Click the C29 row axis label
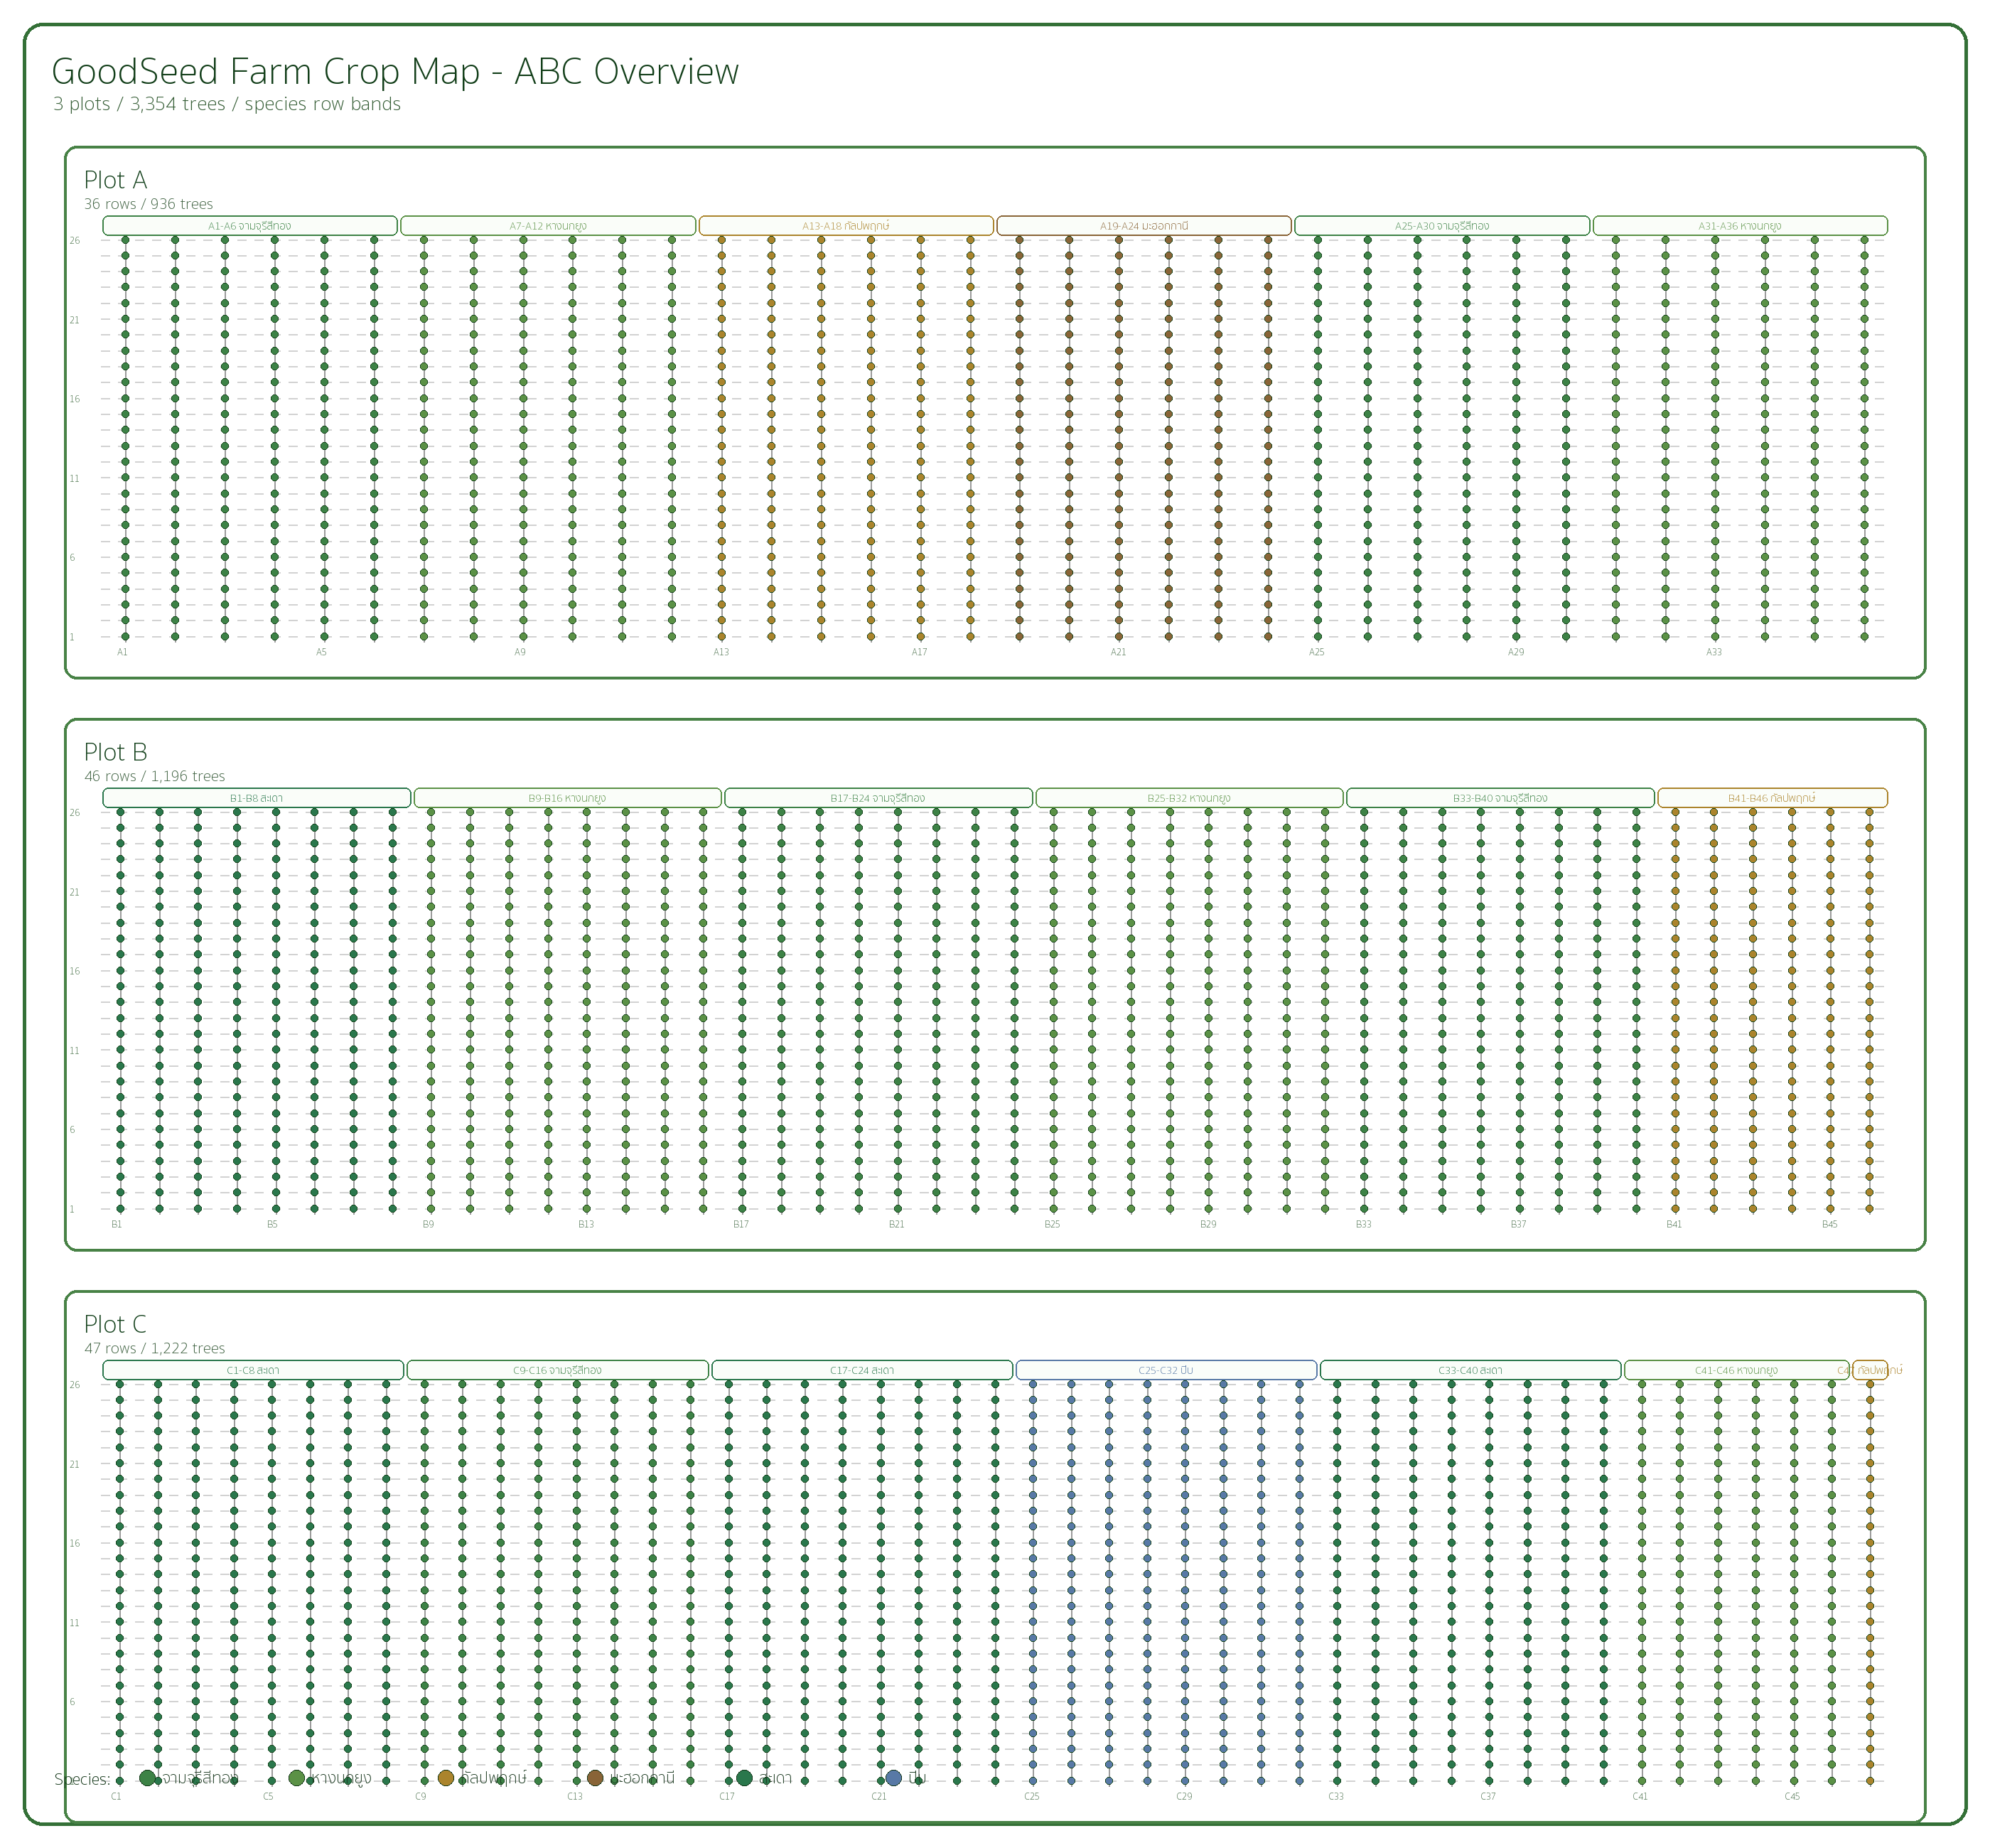 coord(1184,1796)
